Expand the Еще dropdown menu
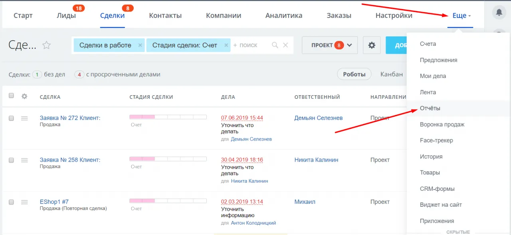Image resolution: width=511 pixels, height=235 pixels. click(460, 15)
